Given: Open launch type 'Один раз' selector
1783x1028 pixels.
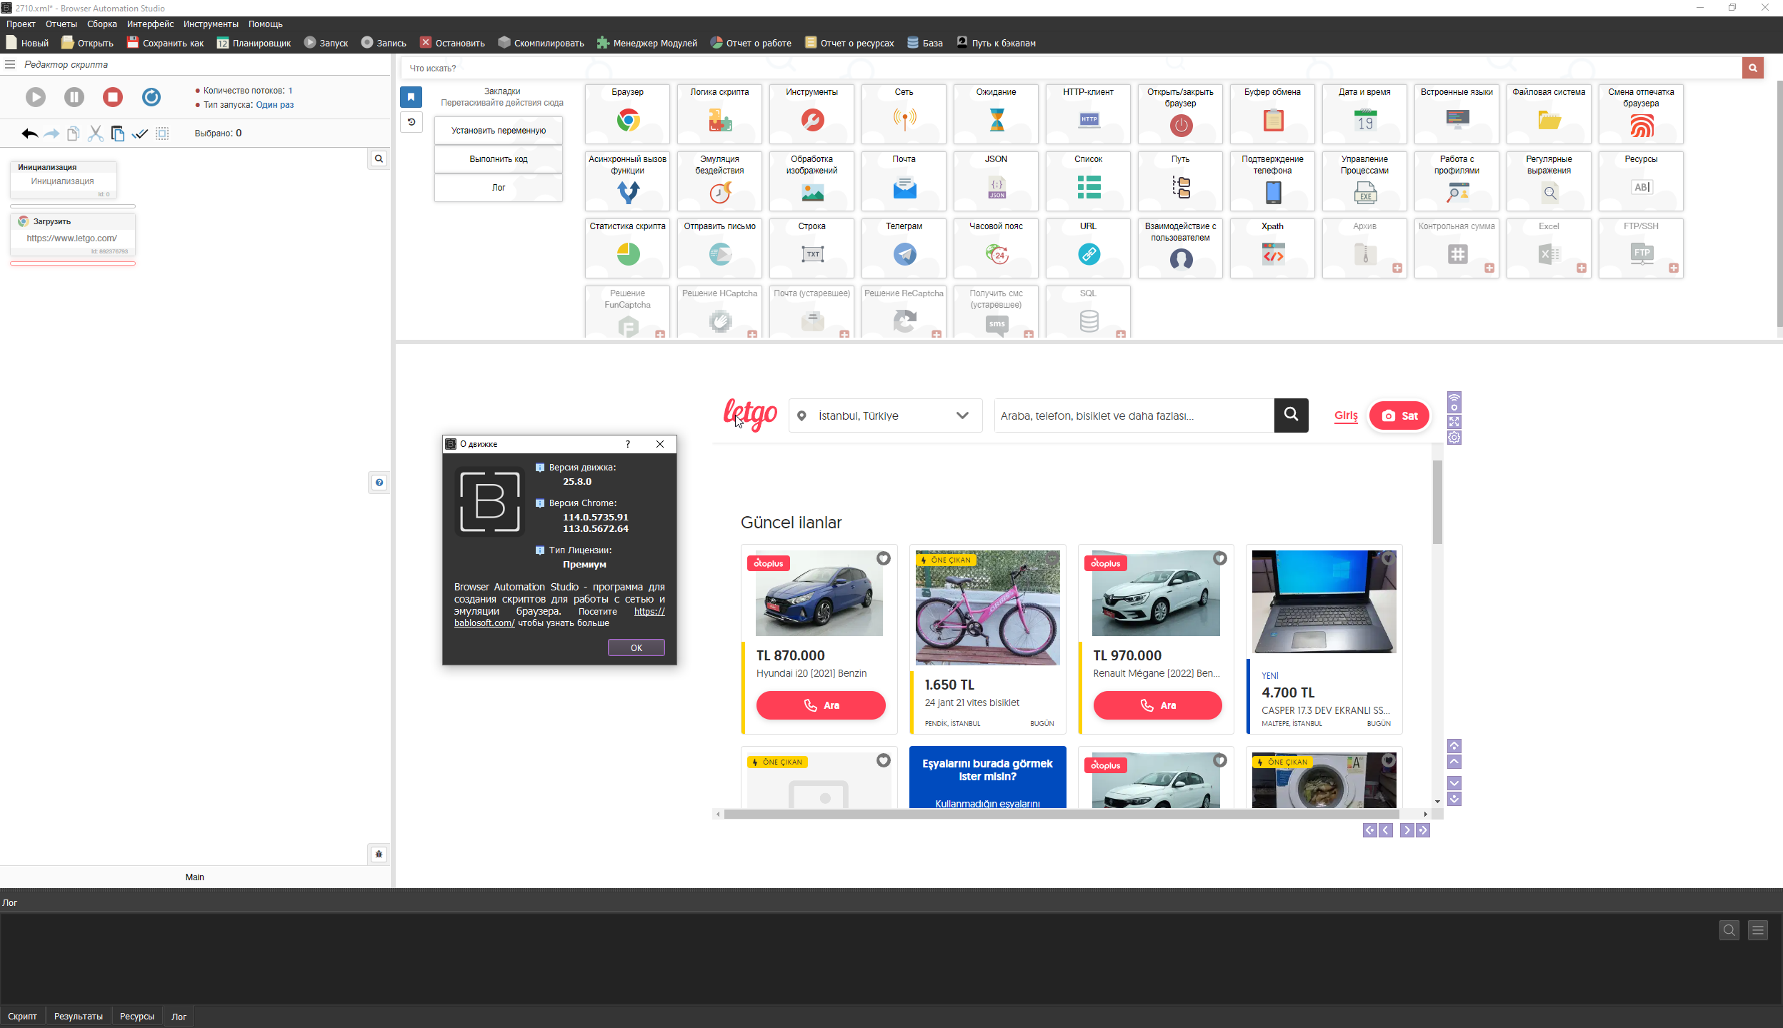Looking at the screenshot, I should [x=275, y=105].
